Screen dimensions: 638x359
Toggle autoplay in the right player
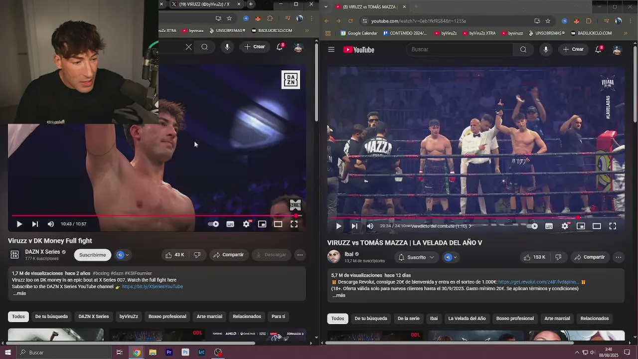pos(533,226)
